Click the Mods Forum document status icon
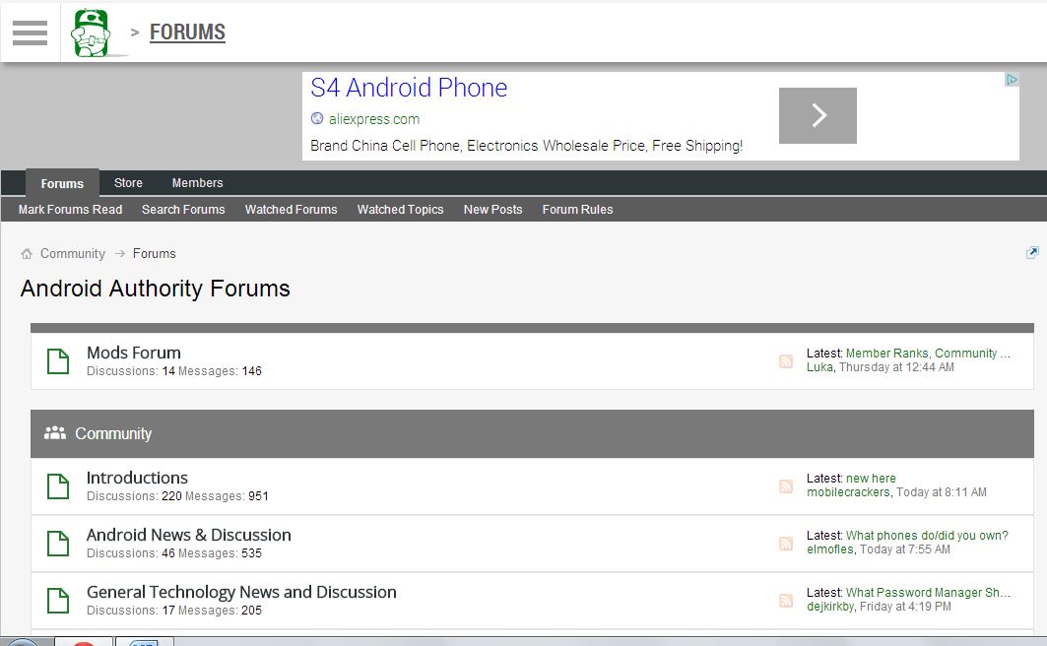The height and width of the screenshot is (646, 1047). click(x=58, y=361)
